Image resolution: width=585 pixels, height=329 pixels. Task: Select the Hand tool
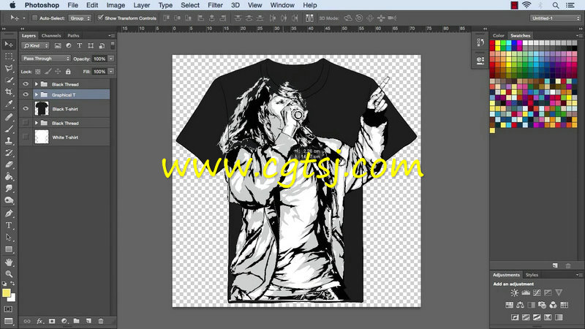coord(9,262)
